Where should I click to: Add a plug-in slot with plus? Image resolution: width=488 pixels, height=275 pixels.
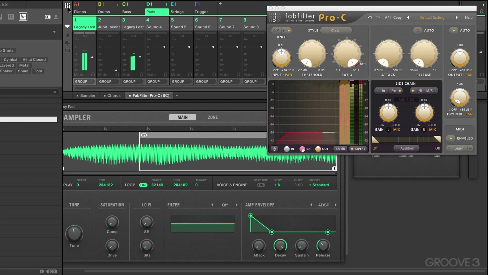click(x=177, y=96)
